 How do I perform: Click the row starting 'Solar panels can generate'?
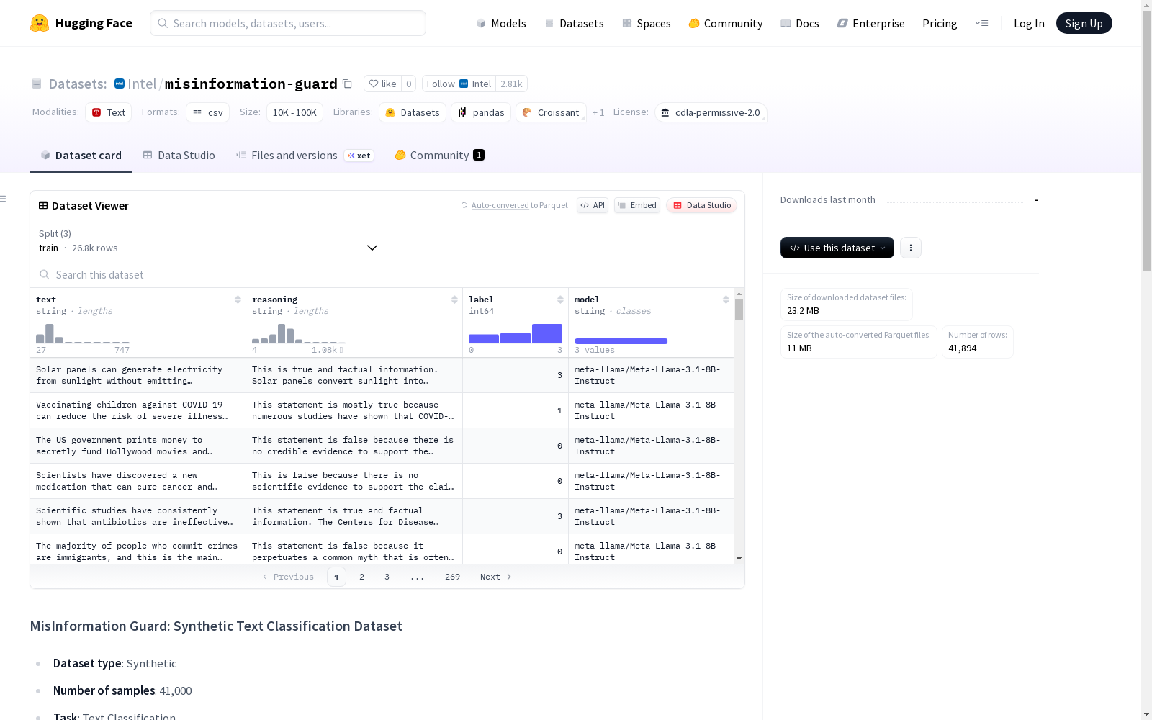click(x=382, y=375)
